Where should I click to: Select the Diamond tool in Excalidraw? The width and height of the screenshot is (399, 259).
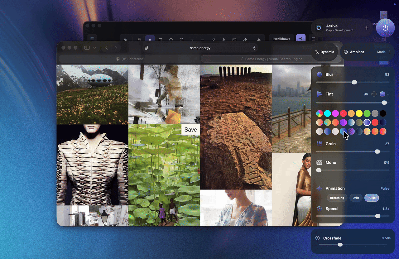(x=171, y=40)
